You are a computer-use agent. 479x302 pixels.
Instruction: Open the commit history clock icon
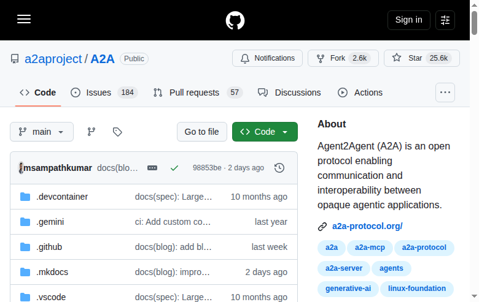click(x=279, y=168)
